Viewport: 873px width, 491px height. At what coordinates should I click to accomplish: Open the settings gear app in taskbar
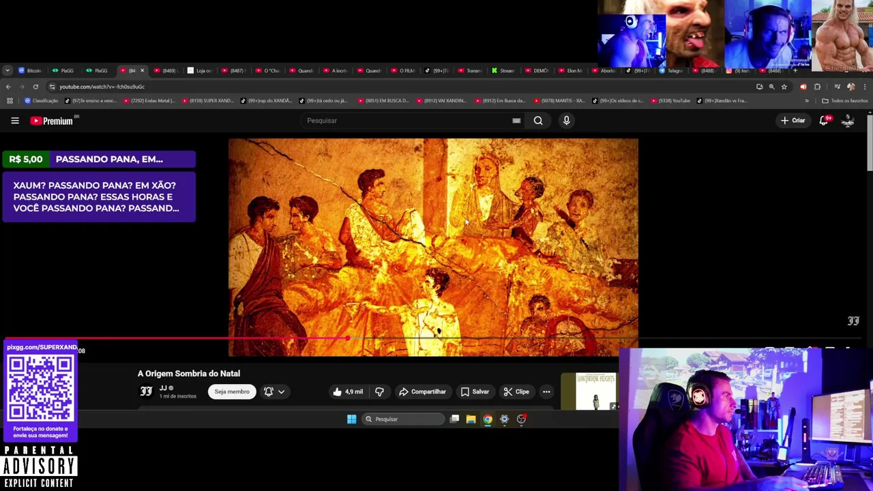[505, 419]
